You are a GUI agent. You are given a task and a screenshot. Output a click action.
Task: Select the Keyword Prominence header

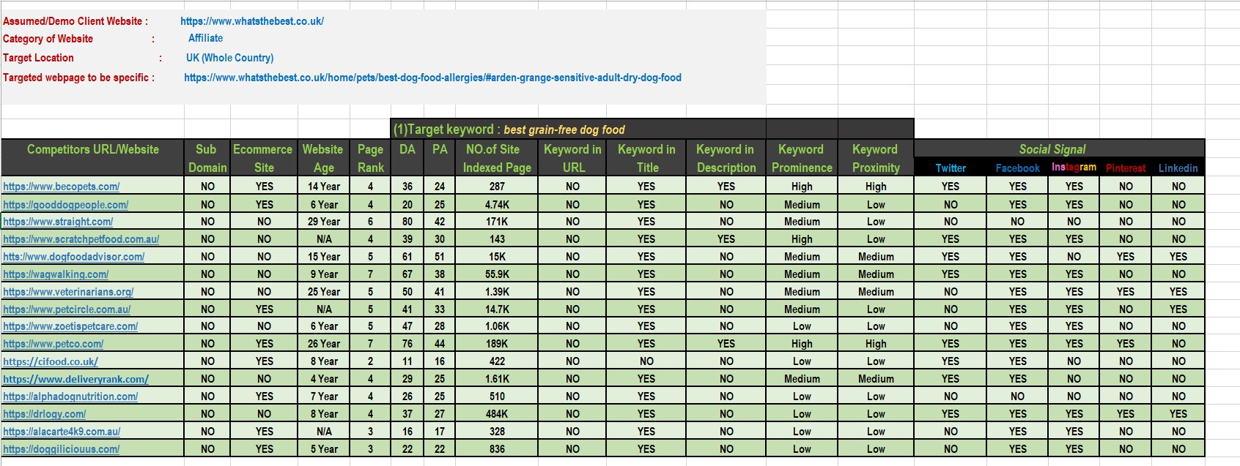point(802,158)
